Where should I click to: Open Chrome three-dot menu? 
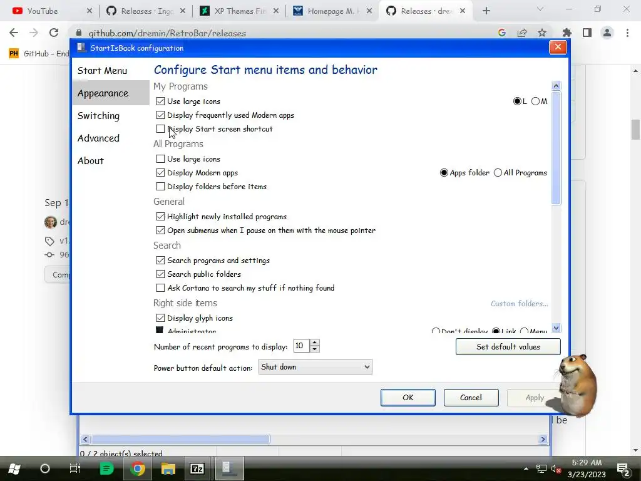627,33
